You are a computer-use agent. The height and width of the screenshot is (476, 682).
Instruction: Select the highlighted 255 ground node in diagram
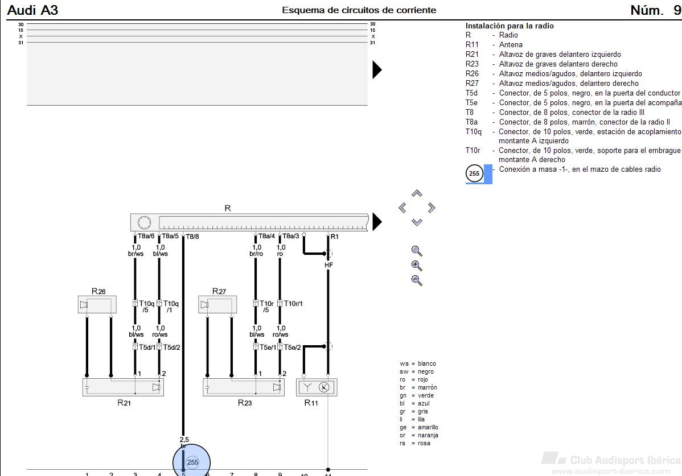point(192,462)
